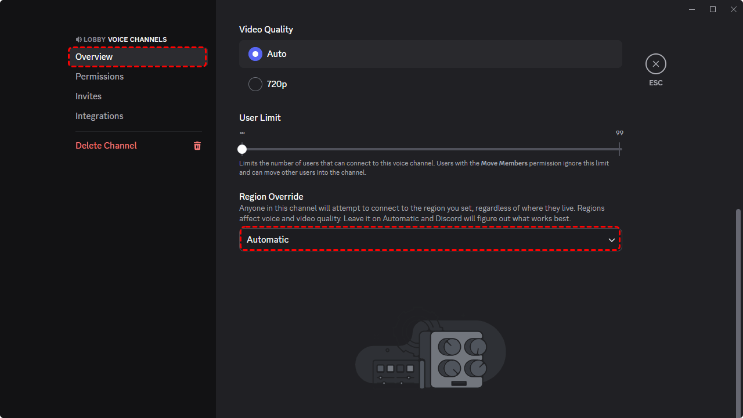Open the Integrations tab
The image size is (743, 418).
tap(99, 116)
